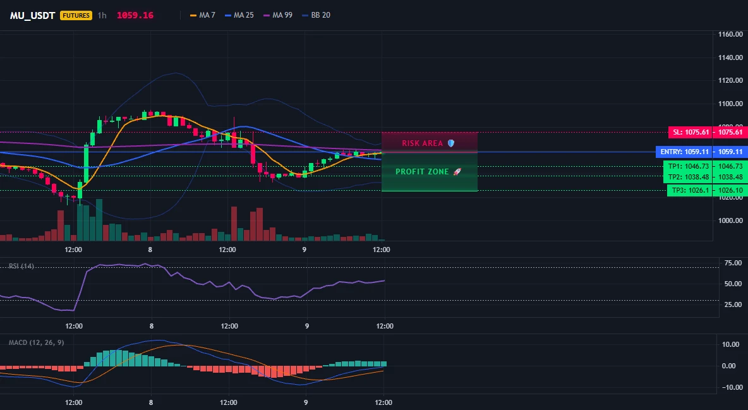Click the rocket icon in PROFIT ZONE
Image resolution: width=748 pixels, height=410 pixels.
point(457,171)
